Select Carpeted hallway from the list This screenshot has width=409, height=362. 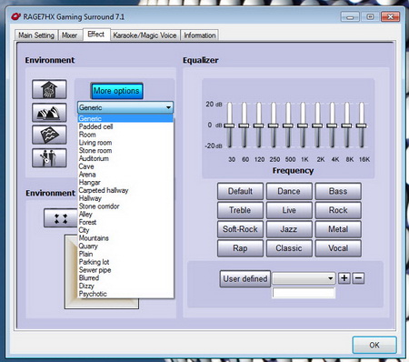125,190
